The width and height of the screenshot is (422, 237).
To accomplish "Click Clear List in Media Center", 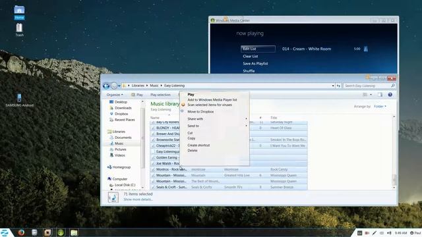I will (x=251, y=56).
